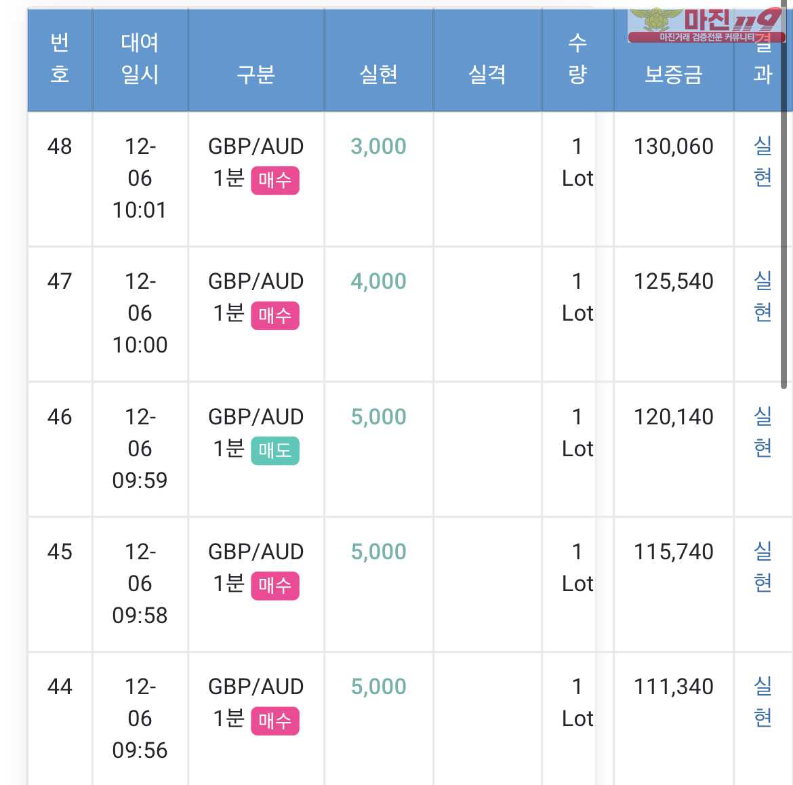Click the 매수 badge in row 44
The image size is (793, 785).
coord(274,721)
